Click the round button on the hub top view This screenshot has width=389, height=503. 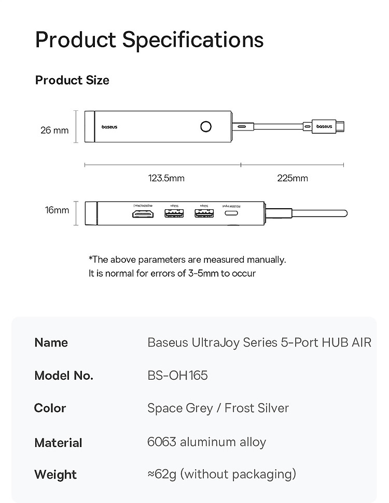[x=206, y=126]
